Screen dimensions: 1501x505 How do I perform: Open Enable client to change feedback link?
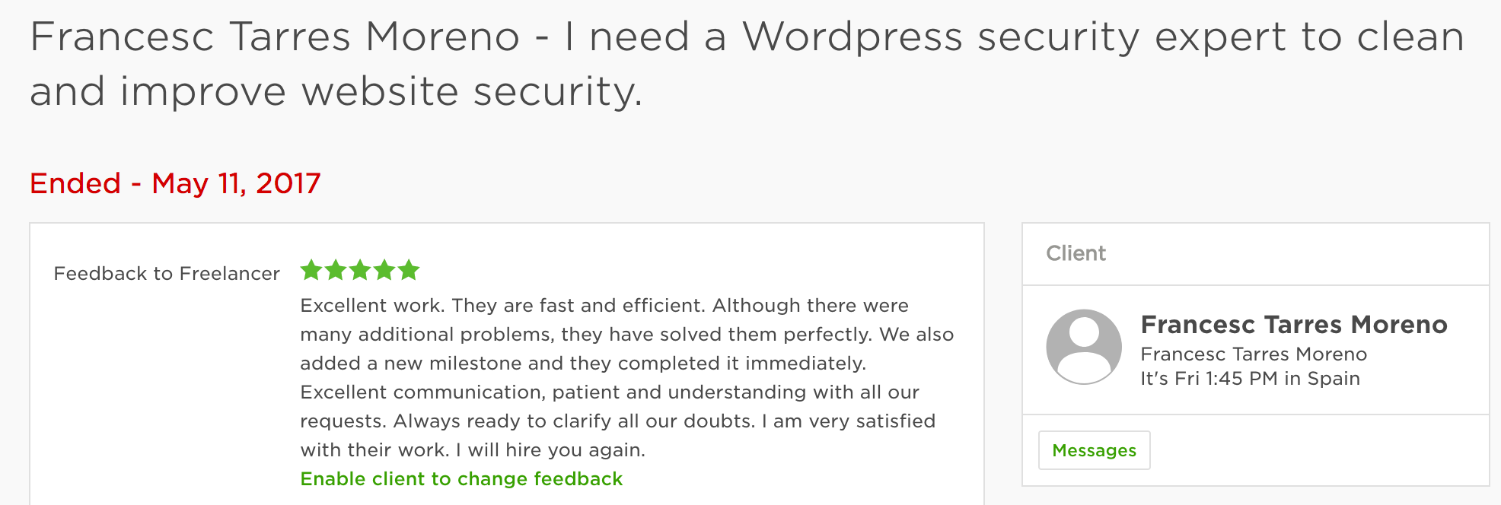pos(461,478)
